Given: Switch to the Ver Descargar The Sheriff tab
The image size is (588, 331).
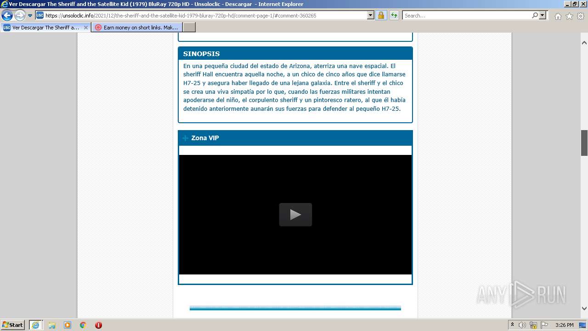Looking at the screenshot, I should tap(45, 28).
